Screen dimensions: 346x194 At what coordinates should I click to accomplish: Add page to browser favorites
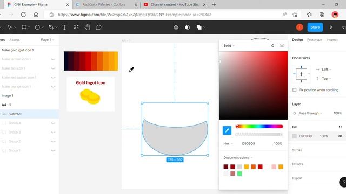point(295,15)
